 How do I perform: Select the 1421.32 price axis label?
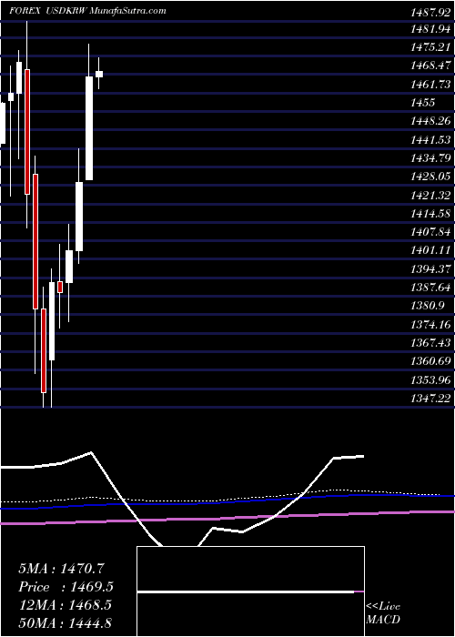coord(430,196)
